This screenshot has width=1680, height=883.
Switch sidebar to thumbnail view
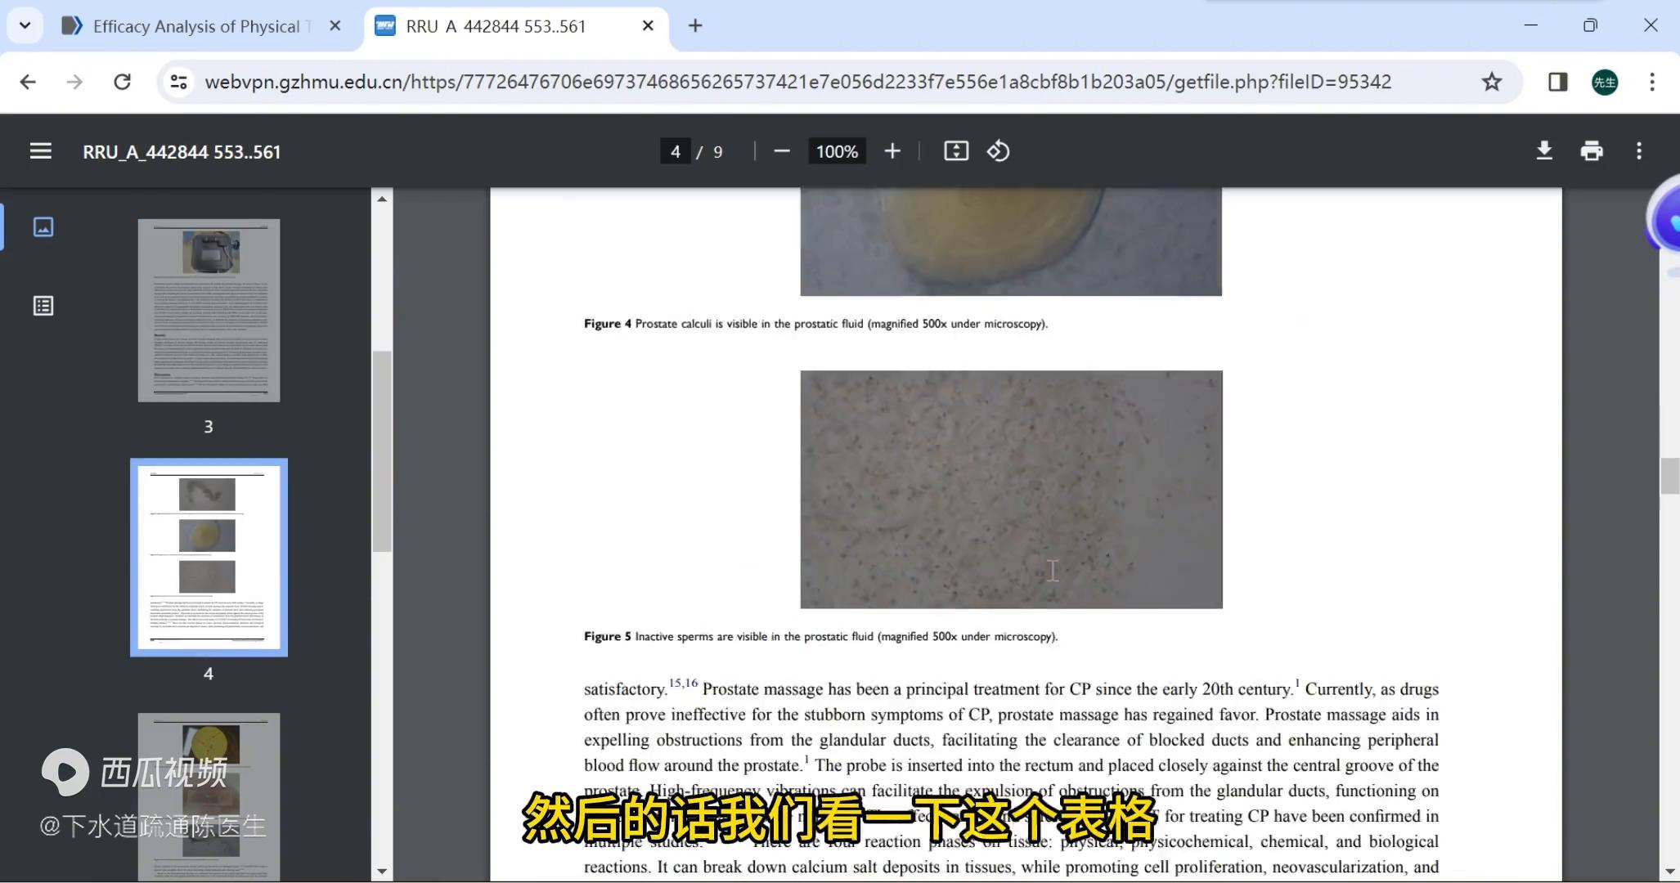pos(43,226)
